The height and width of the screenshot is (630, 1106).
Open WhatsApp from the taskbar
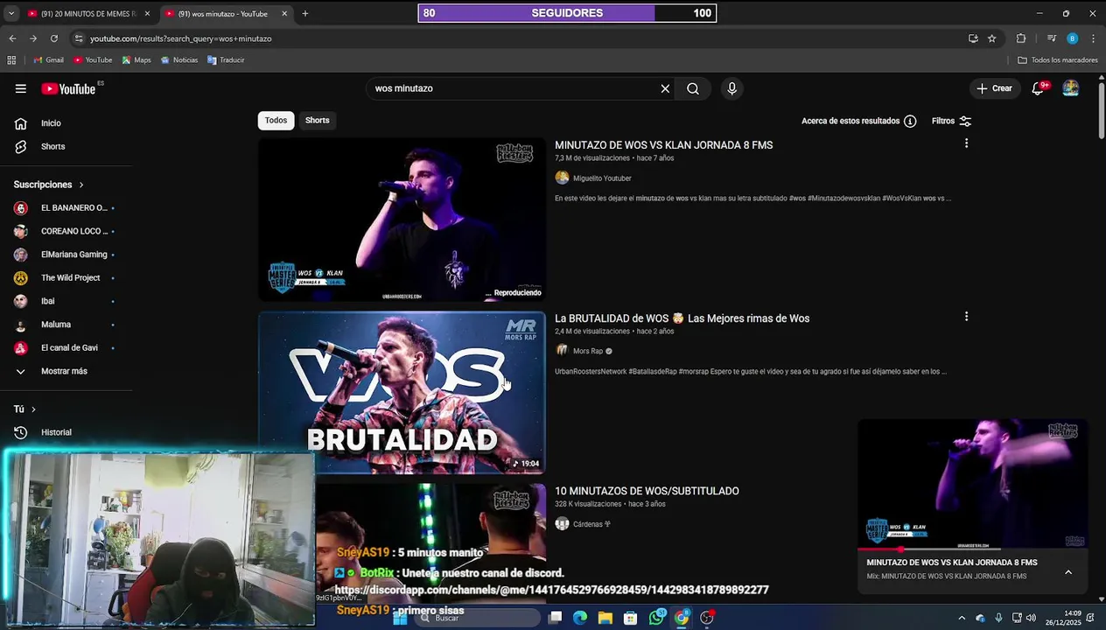coord(657,618)
